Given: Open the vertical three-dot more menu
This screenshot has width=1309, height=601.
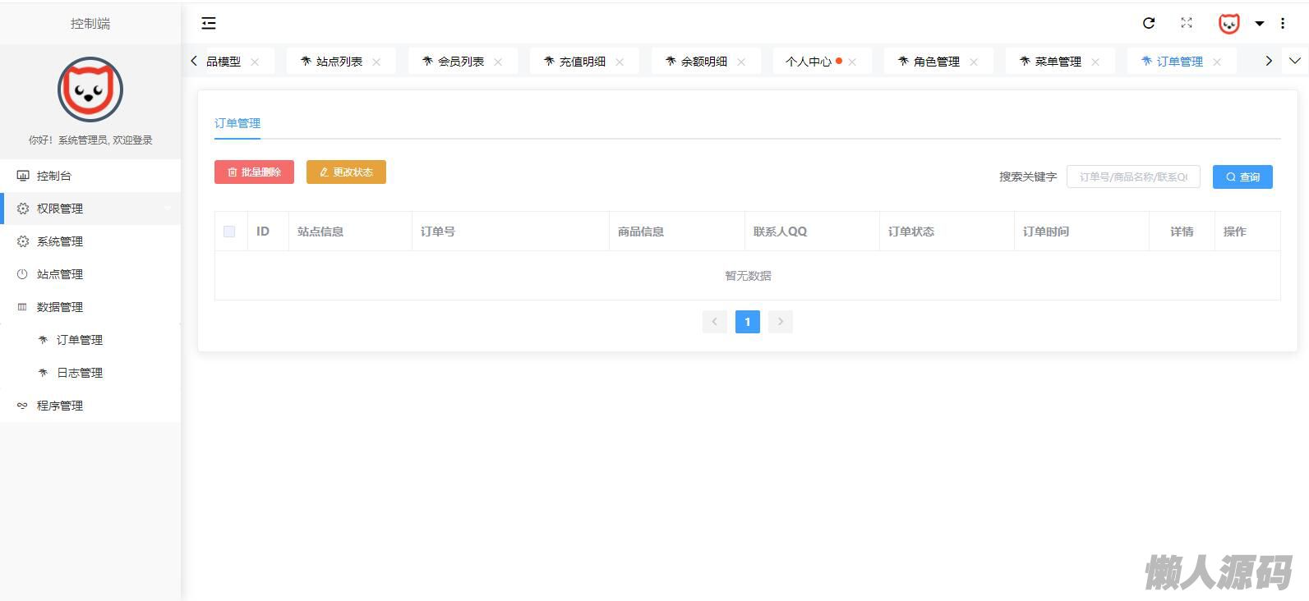Looking at the screenshot, I should coord(1283,24).
